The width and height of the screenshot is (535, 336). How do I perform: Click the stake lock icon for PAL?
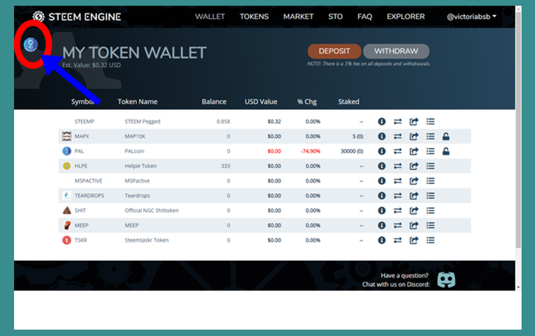coord(446,151)
